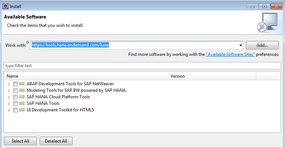Select Modeling Tools for SAP BW text
The image size is (285, 148).
click(x=76, y=90)
